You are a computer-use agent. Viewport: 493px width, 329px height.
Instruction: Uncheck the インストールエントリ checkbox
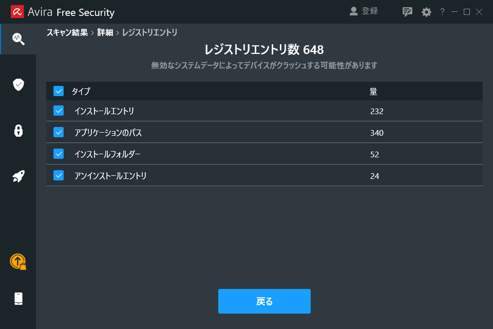click(x=58, y=111)
